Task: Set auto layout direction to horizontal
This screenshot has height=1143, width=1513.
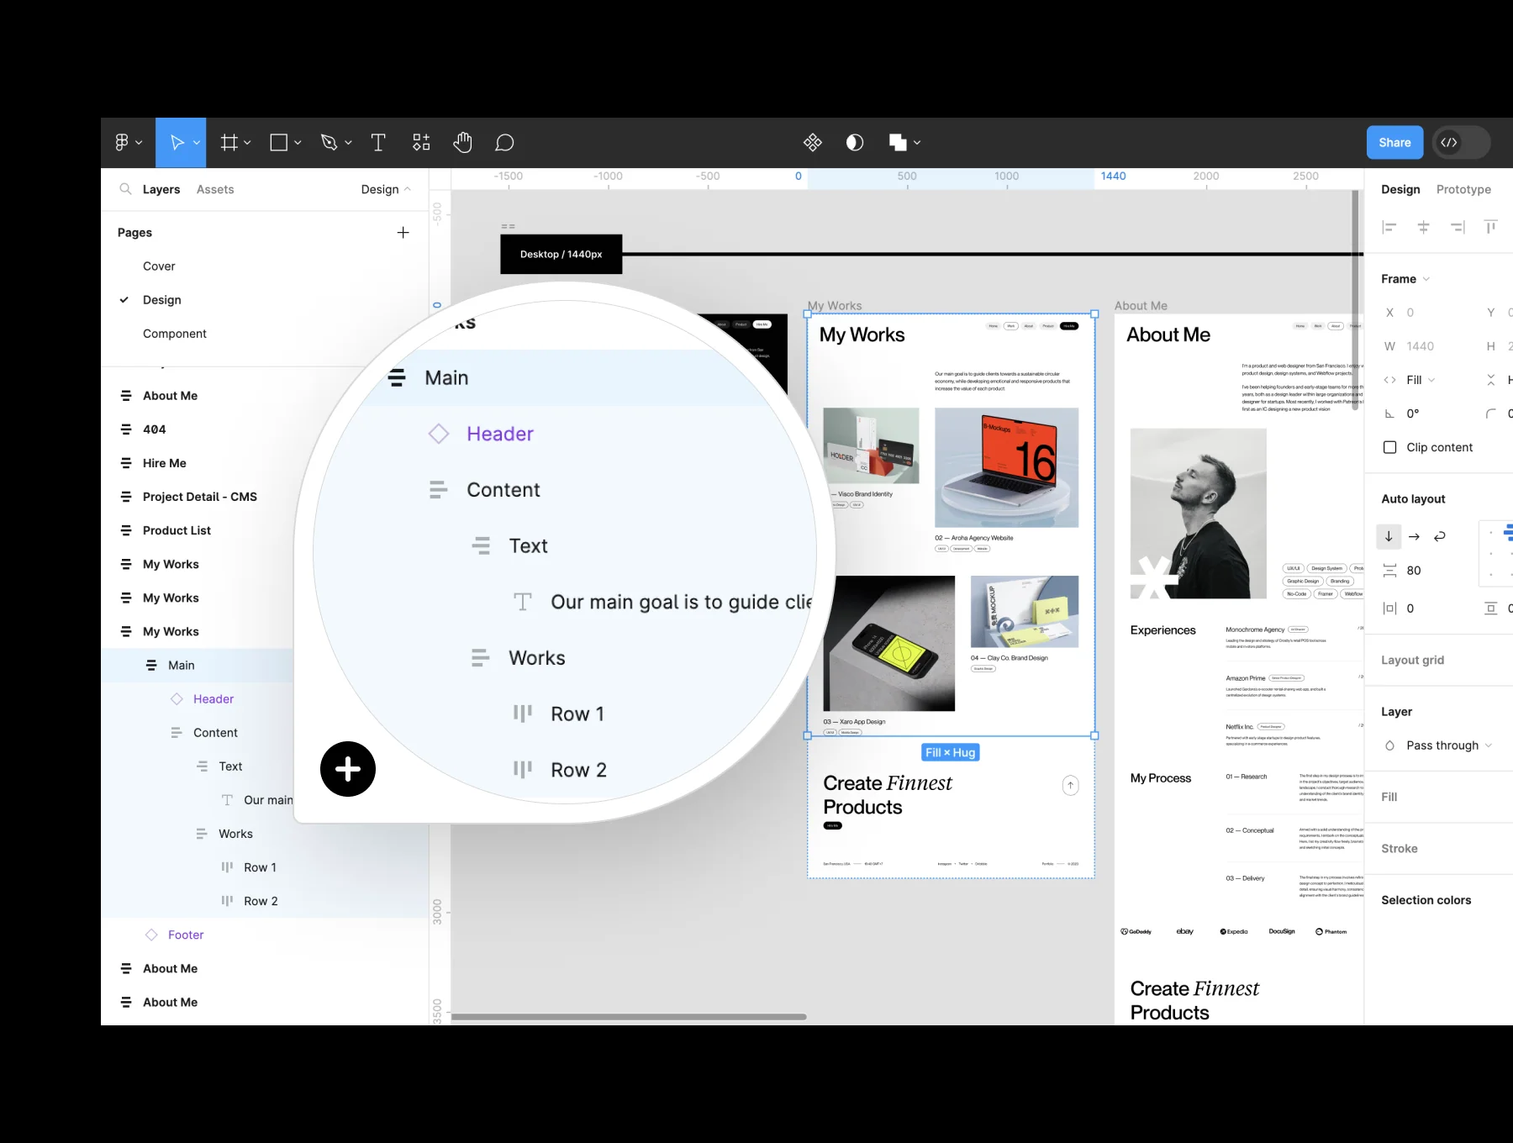Action: point(1414,536)
